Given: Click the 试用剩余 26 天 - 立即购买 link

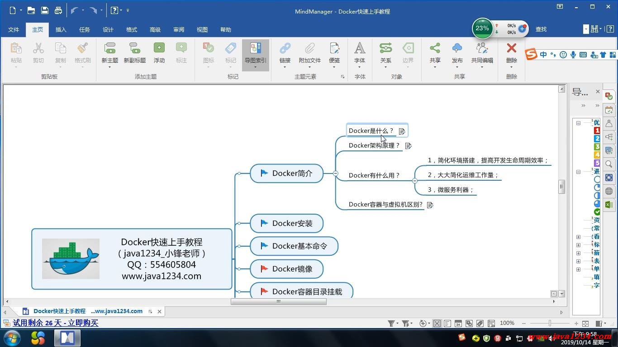Looking at the screenshot, I should pos(55,323).
